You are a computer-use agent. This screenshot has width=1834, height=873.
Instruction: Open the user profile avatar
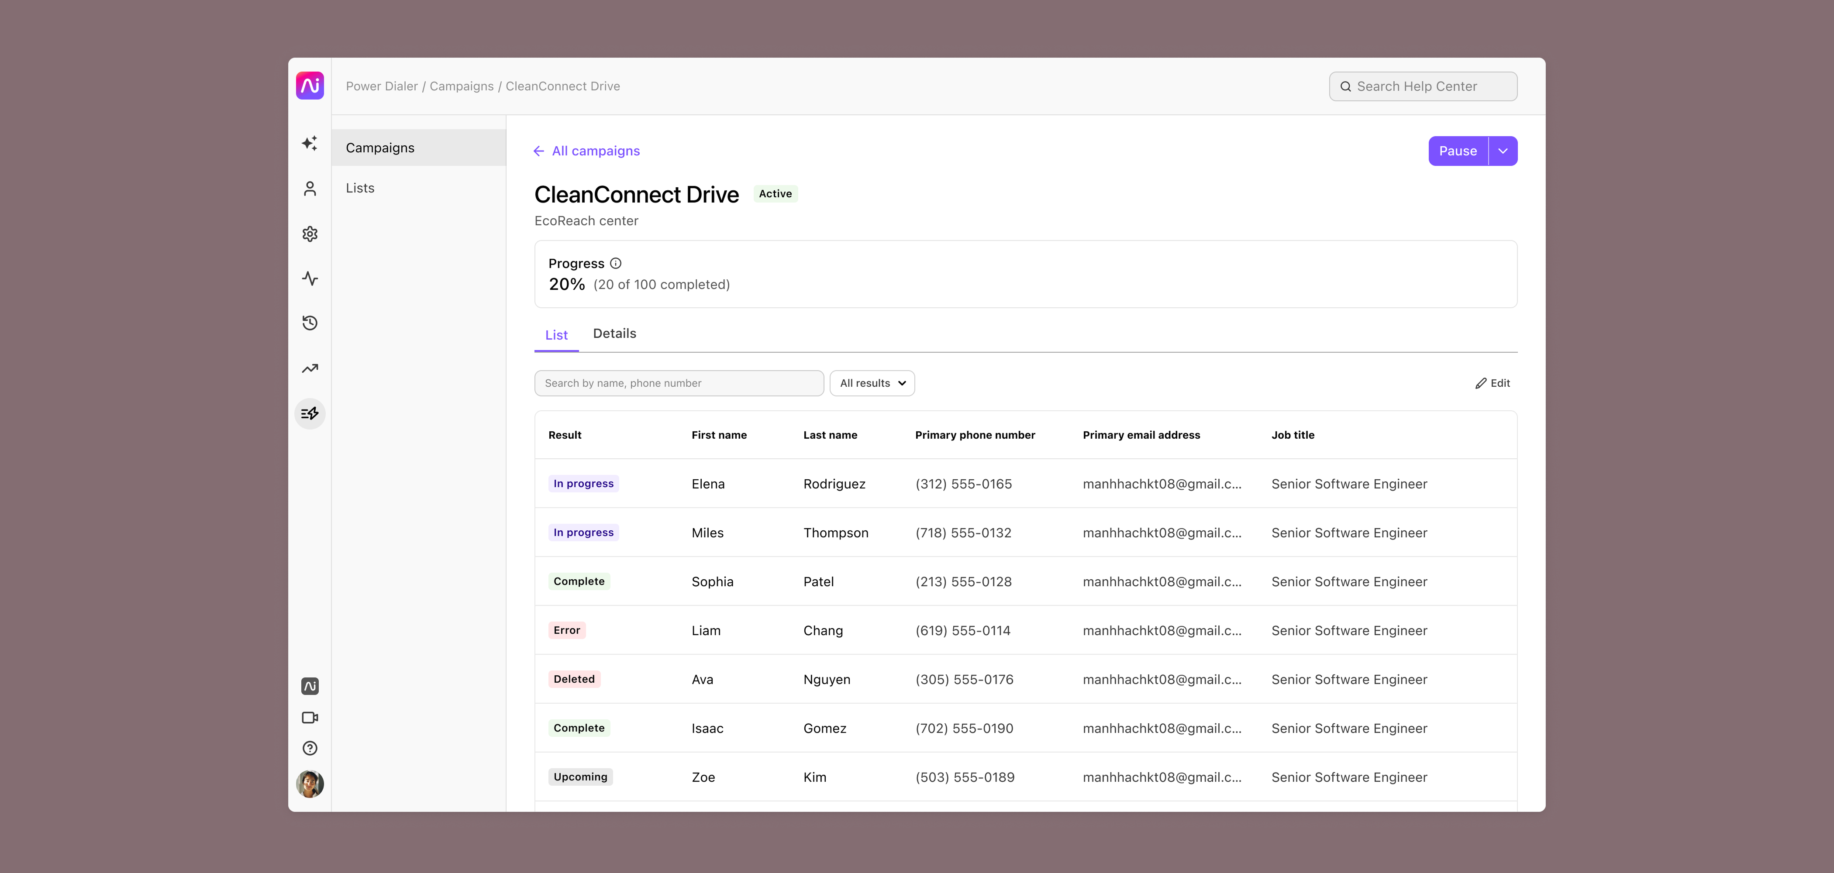(310, 784)
